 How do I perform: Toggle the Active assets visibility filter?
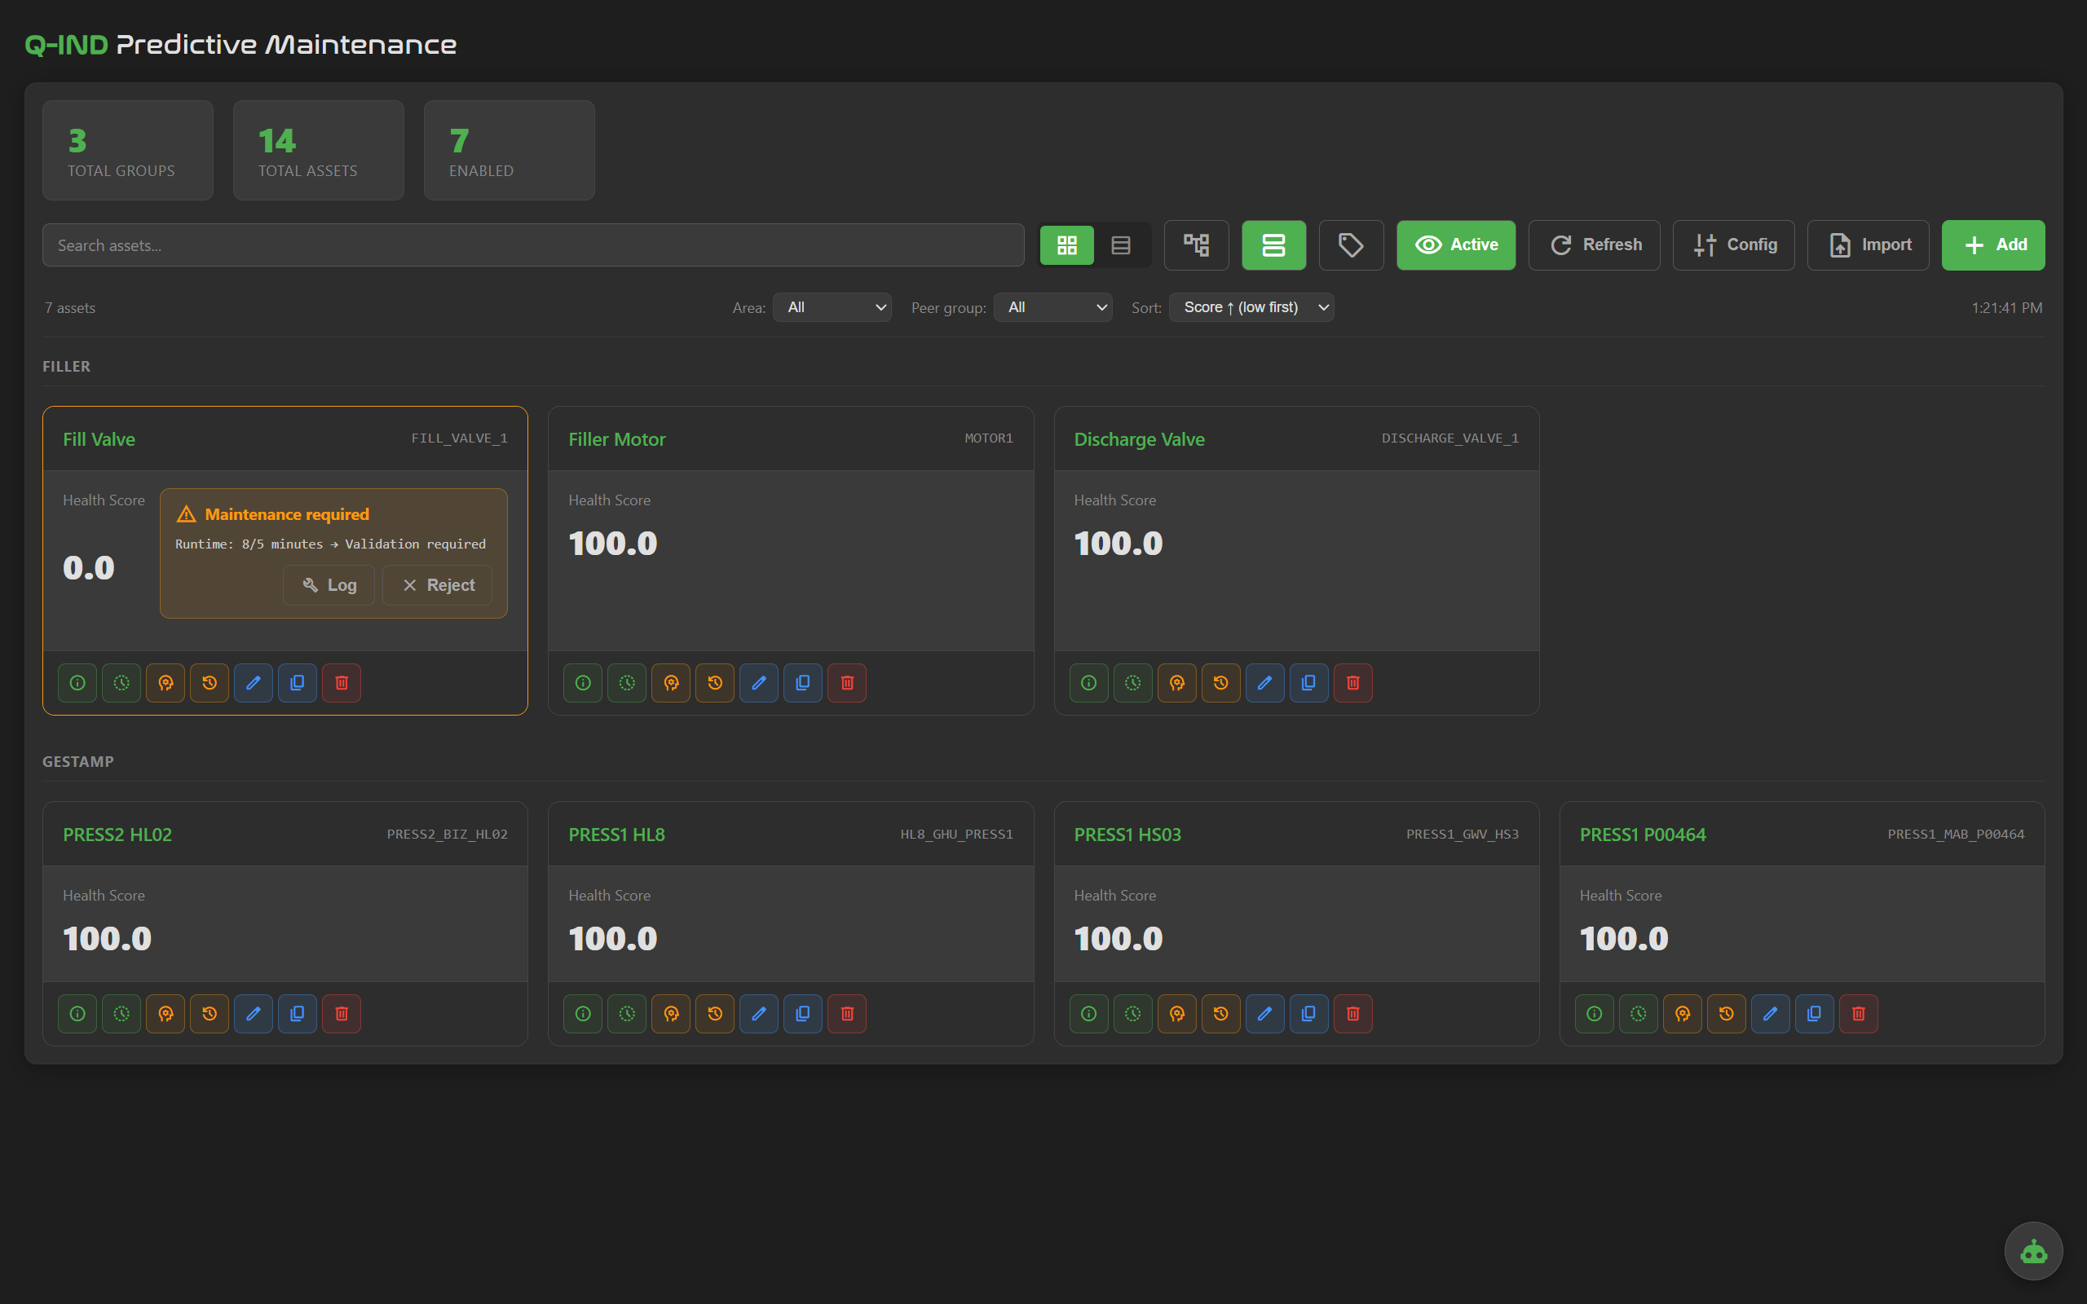(1456, 246)
